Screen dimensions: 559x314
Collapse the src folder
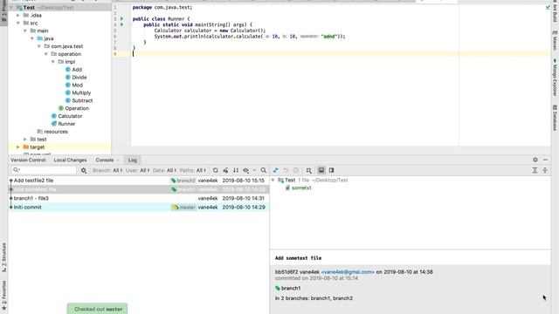(18, 24)
